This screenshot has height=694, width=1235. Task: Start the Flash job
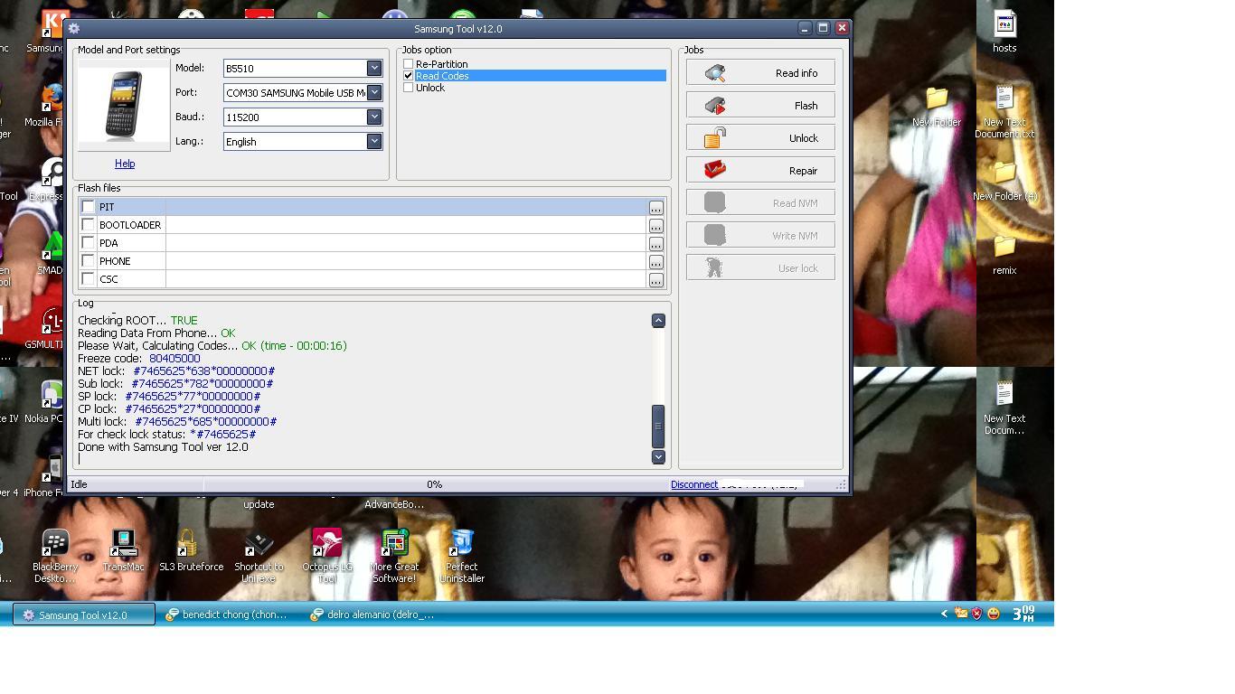(760, 106)
